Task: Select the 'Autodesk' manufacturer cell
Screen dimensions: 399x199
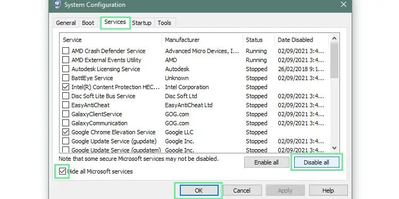Action: point(177,69)
